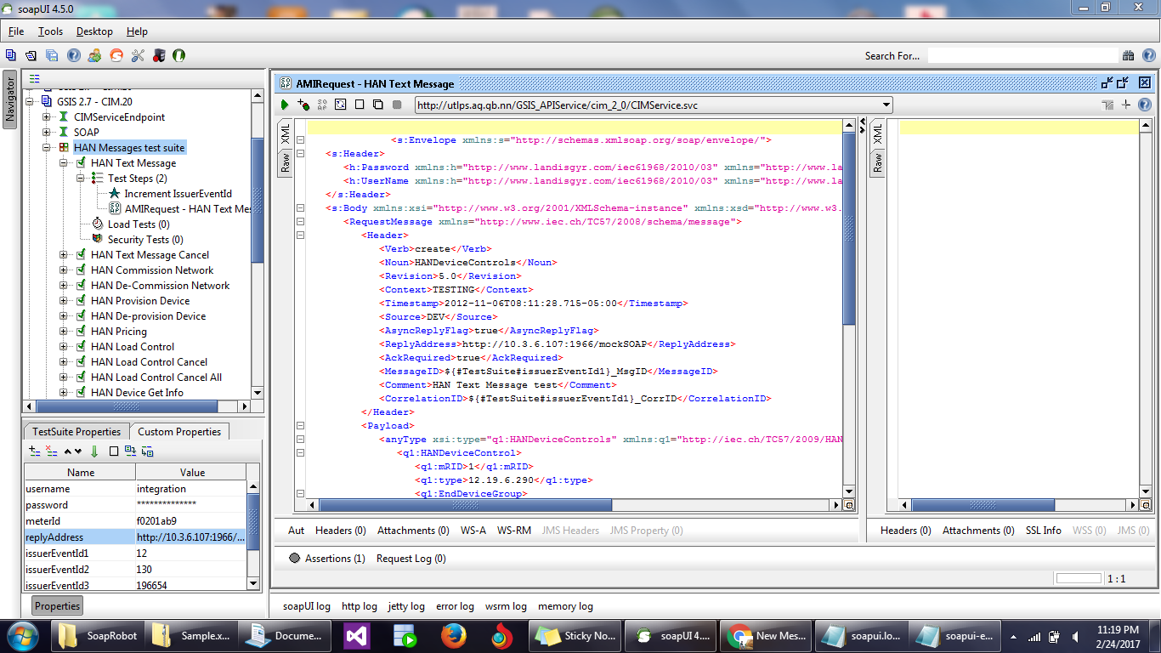
Task: Click the add property icon
Action: tap(34, 451)
